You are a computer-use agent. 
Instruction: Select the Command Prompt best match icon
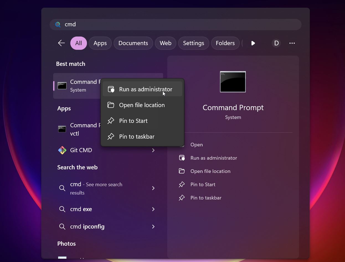tap(62, 86)
